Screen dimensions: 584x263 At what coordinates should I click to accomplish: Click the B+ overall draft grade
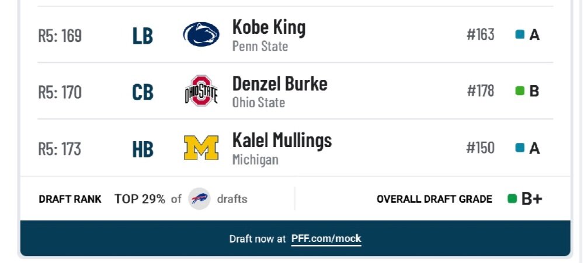(x=531, y=199)
